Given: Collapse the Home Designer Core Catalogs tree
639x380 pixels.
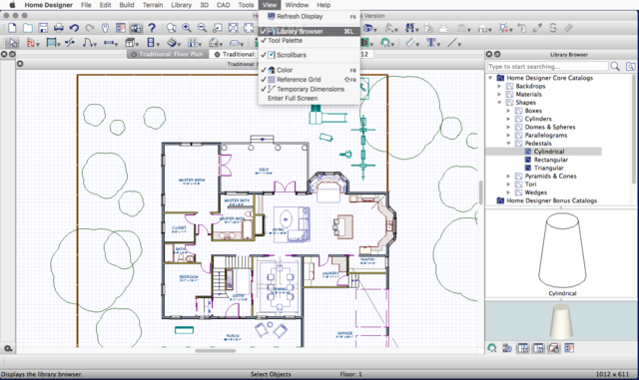Looking at the screenshot, I should 490,78.
